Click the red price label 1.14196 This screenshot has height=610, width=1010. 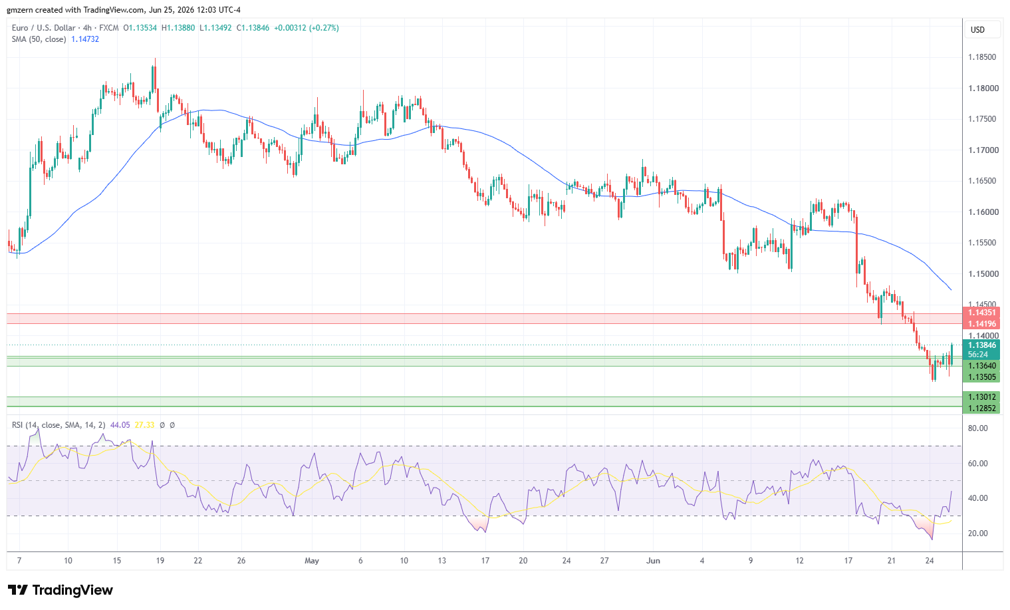coord(981,324)
